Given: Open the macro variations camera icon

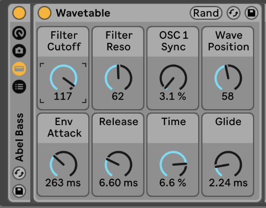Looking at the screenshot, I should tap(19, 51).
